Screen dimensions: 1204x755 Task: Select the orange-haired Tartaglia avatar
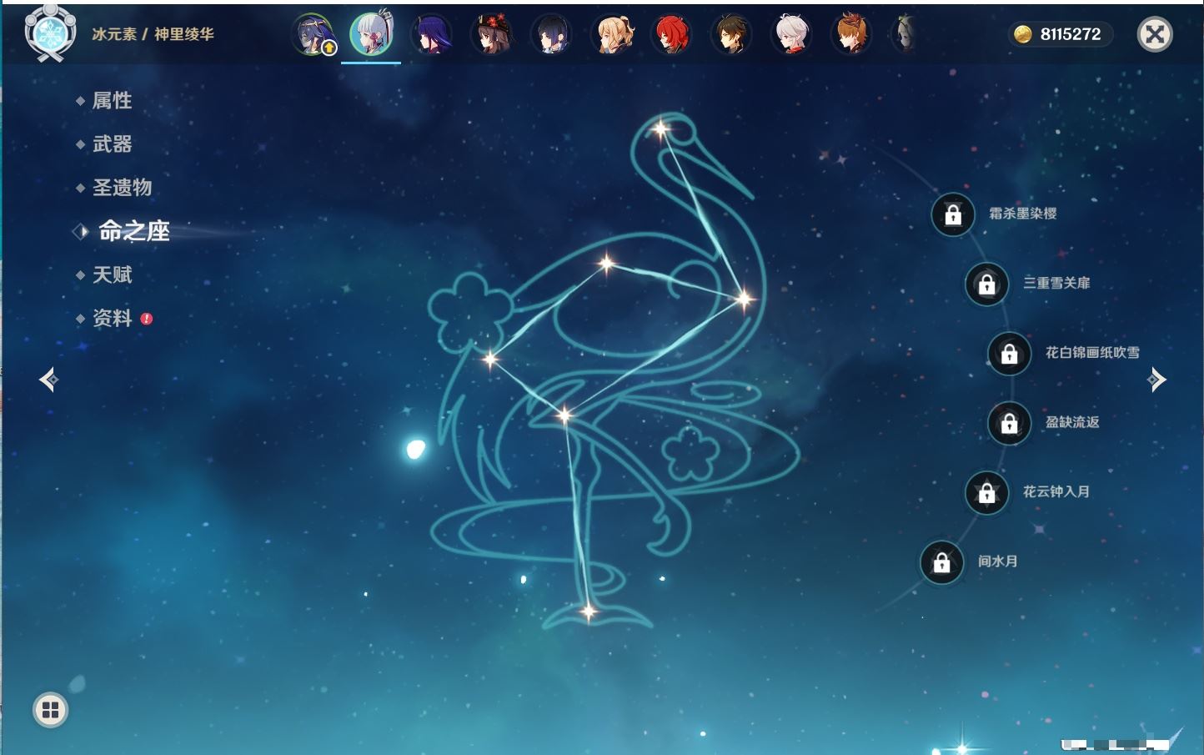click(x=851, y=35)
